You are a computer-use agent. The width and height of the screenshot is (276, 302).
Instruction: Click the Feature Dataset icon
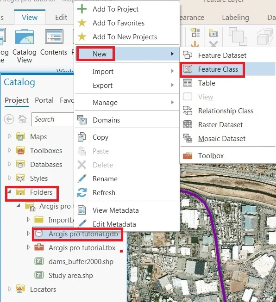pos(188,55)
